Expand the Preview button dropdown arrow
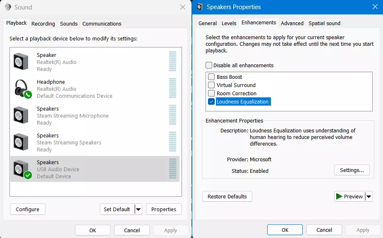 [x=369, y=197]
